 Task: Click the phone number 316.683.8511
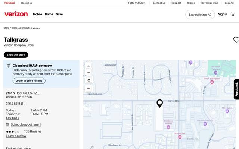(15, 104)
